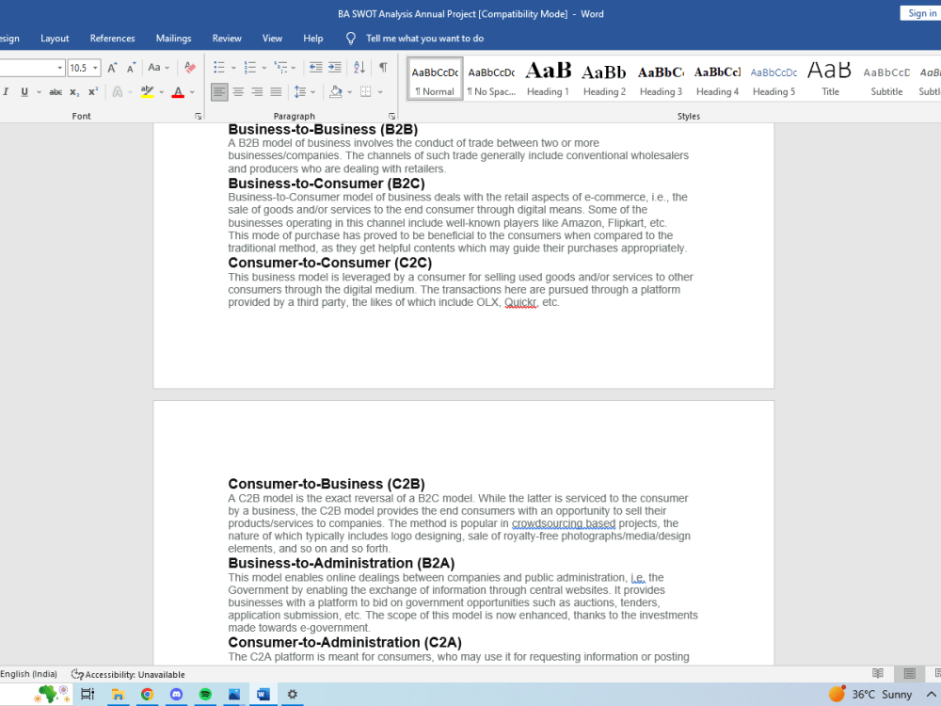
Task: Increase paragraph indent
Action: tap(335, 67)
